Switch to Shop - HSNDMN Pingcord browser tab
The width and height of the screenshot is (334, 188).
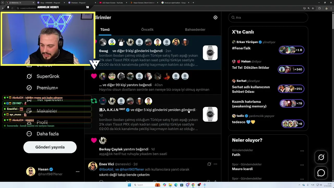(x=51, y=3)
